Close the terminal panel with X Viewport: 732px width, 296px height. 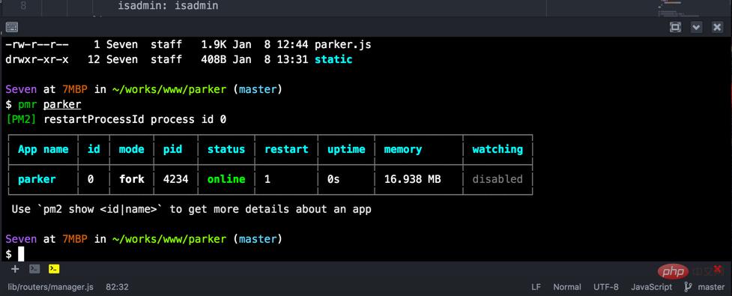point(717,28)
